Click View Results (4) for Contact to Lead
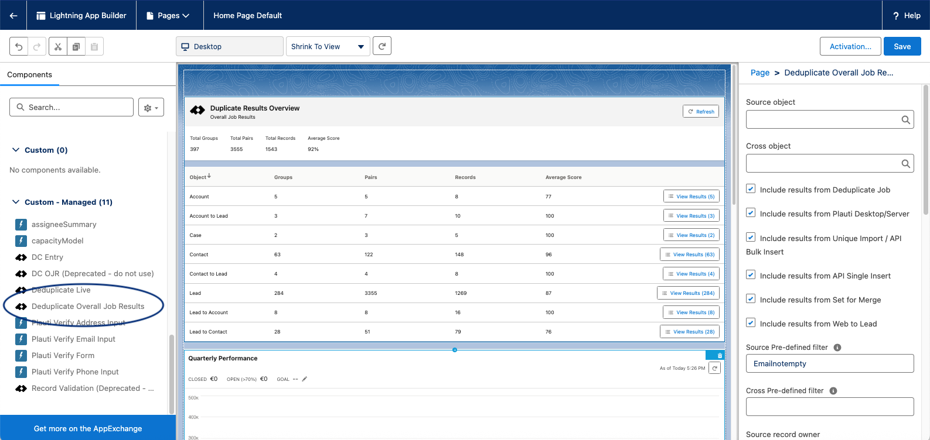930x440 pixels. click(691, 274)
